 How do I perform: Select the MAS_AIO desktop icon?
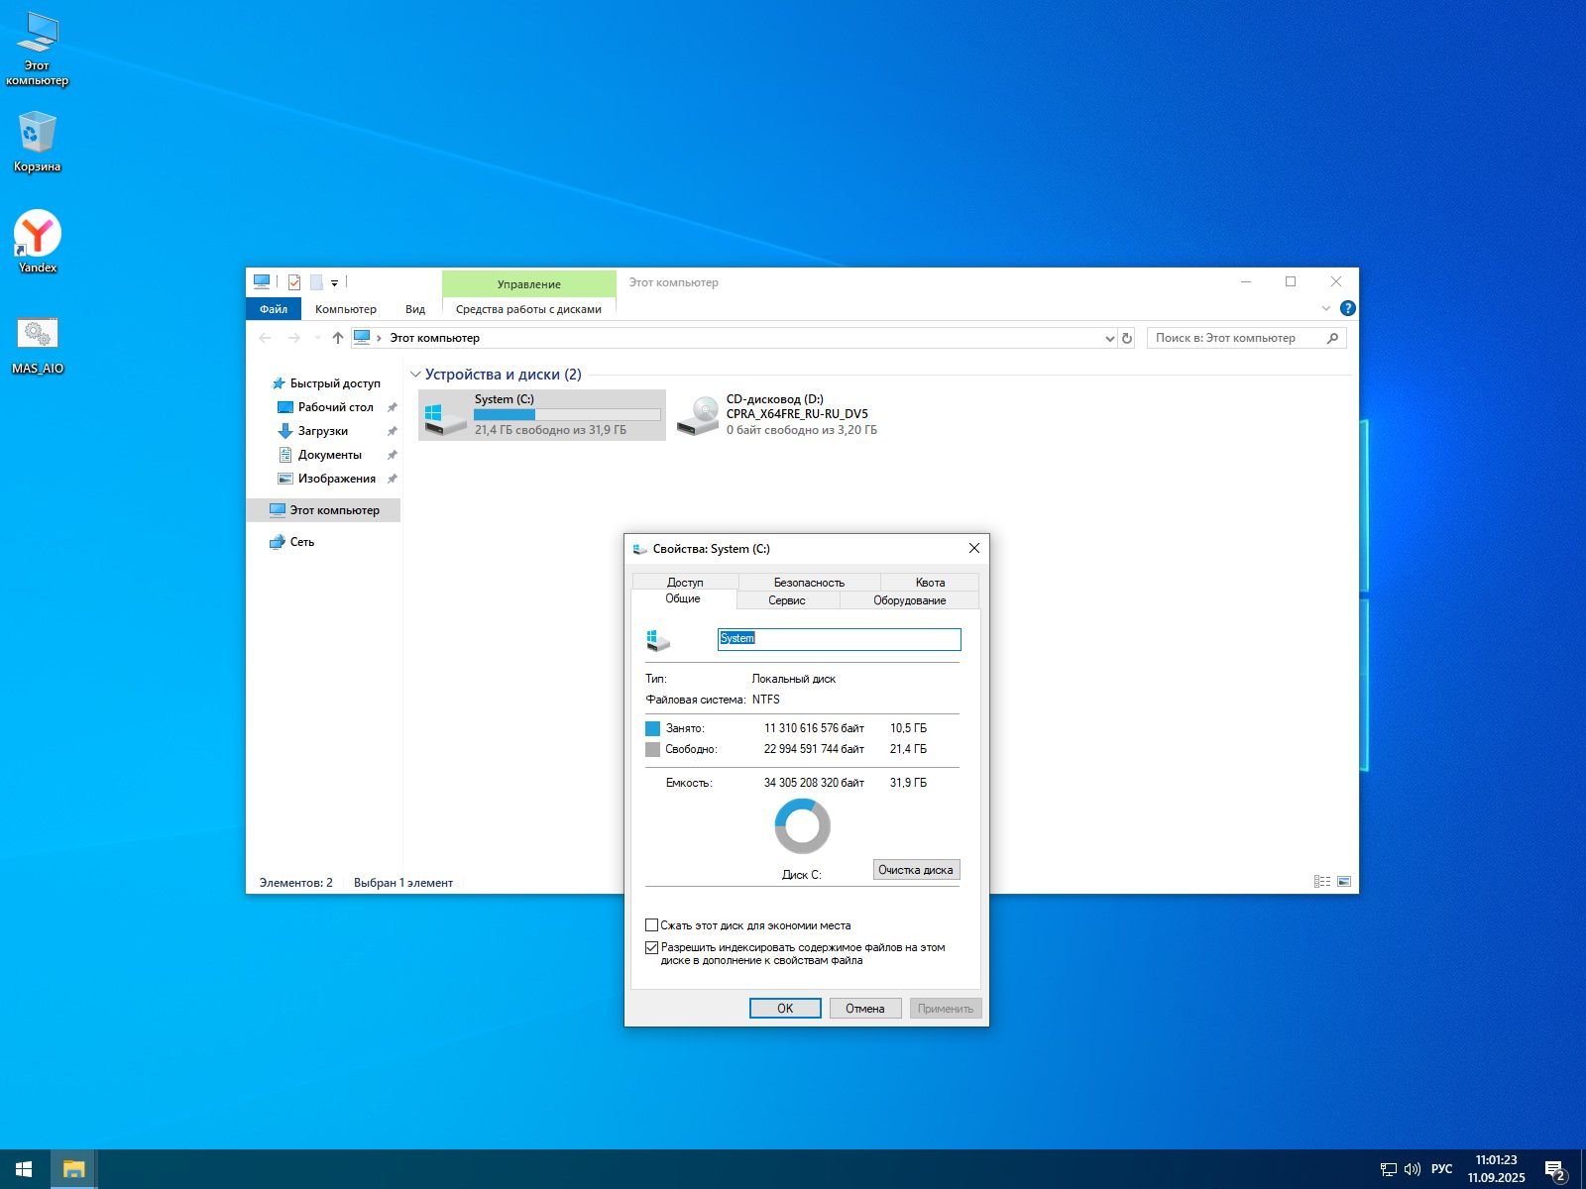(38, 335)
